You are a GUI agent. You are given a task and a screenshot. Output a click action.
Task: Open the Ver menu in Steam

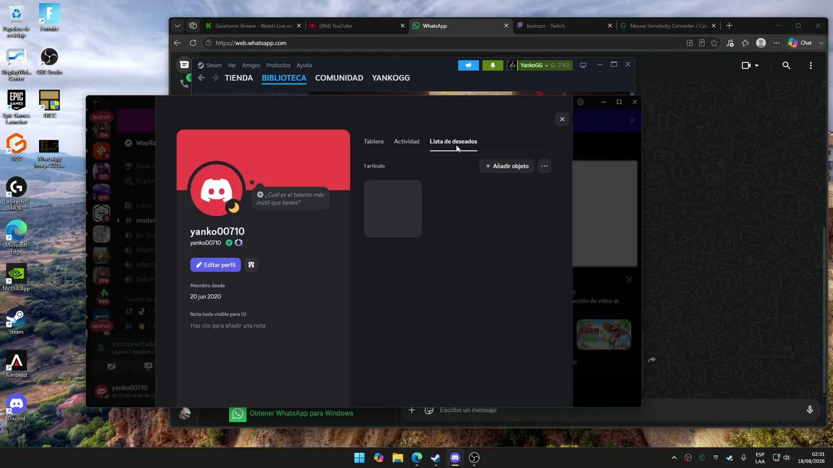point(232,65)
